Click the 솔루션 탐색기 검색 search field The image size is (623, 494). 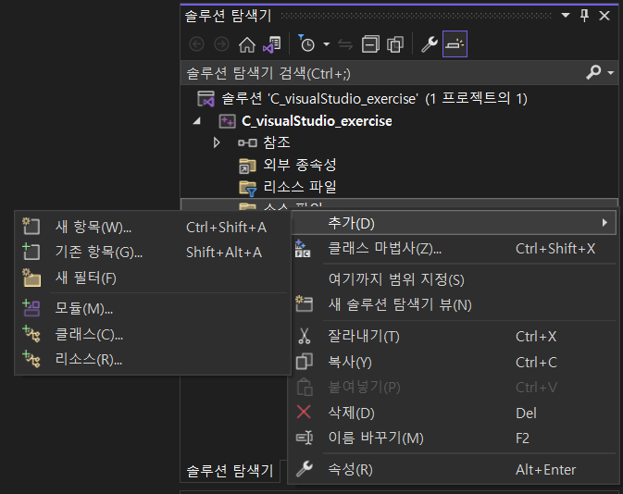point(380,73)
